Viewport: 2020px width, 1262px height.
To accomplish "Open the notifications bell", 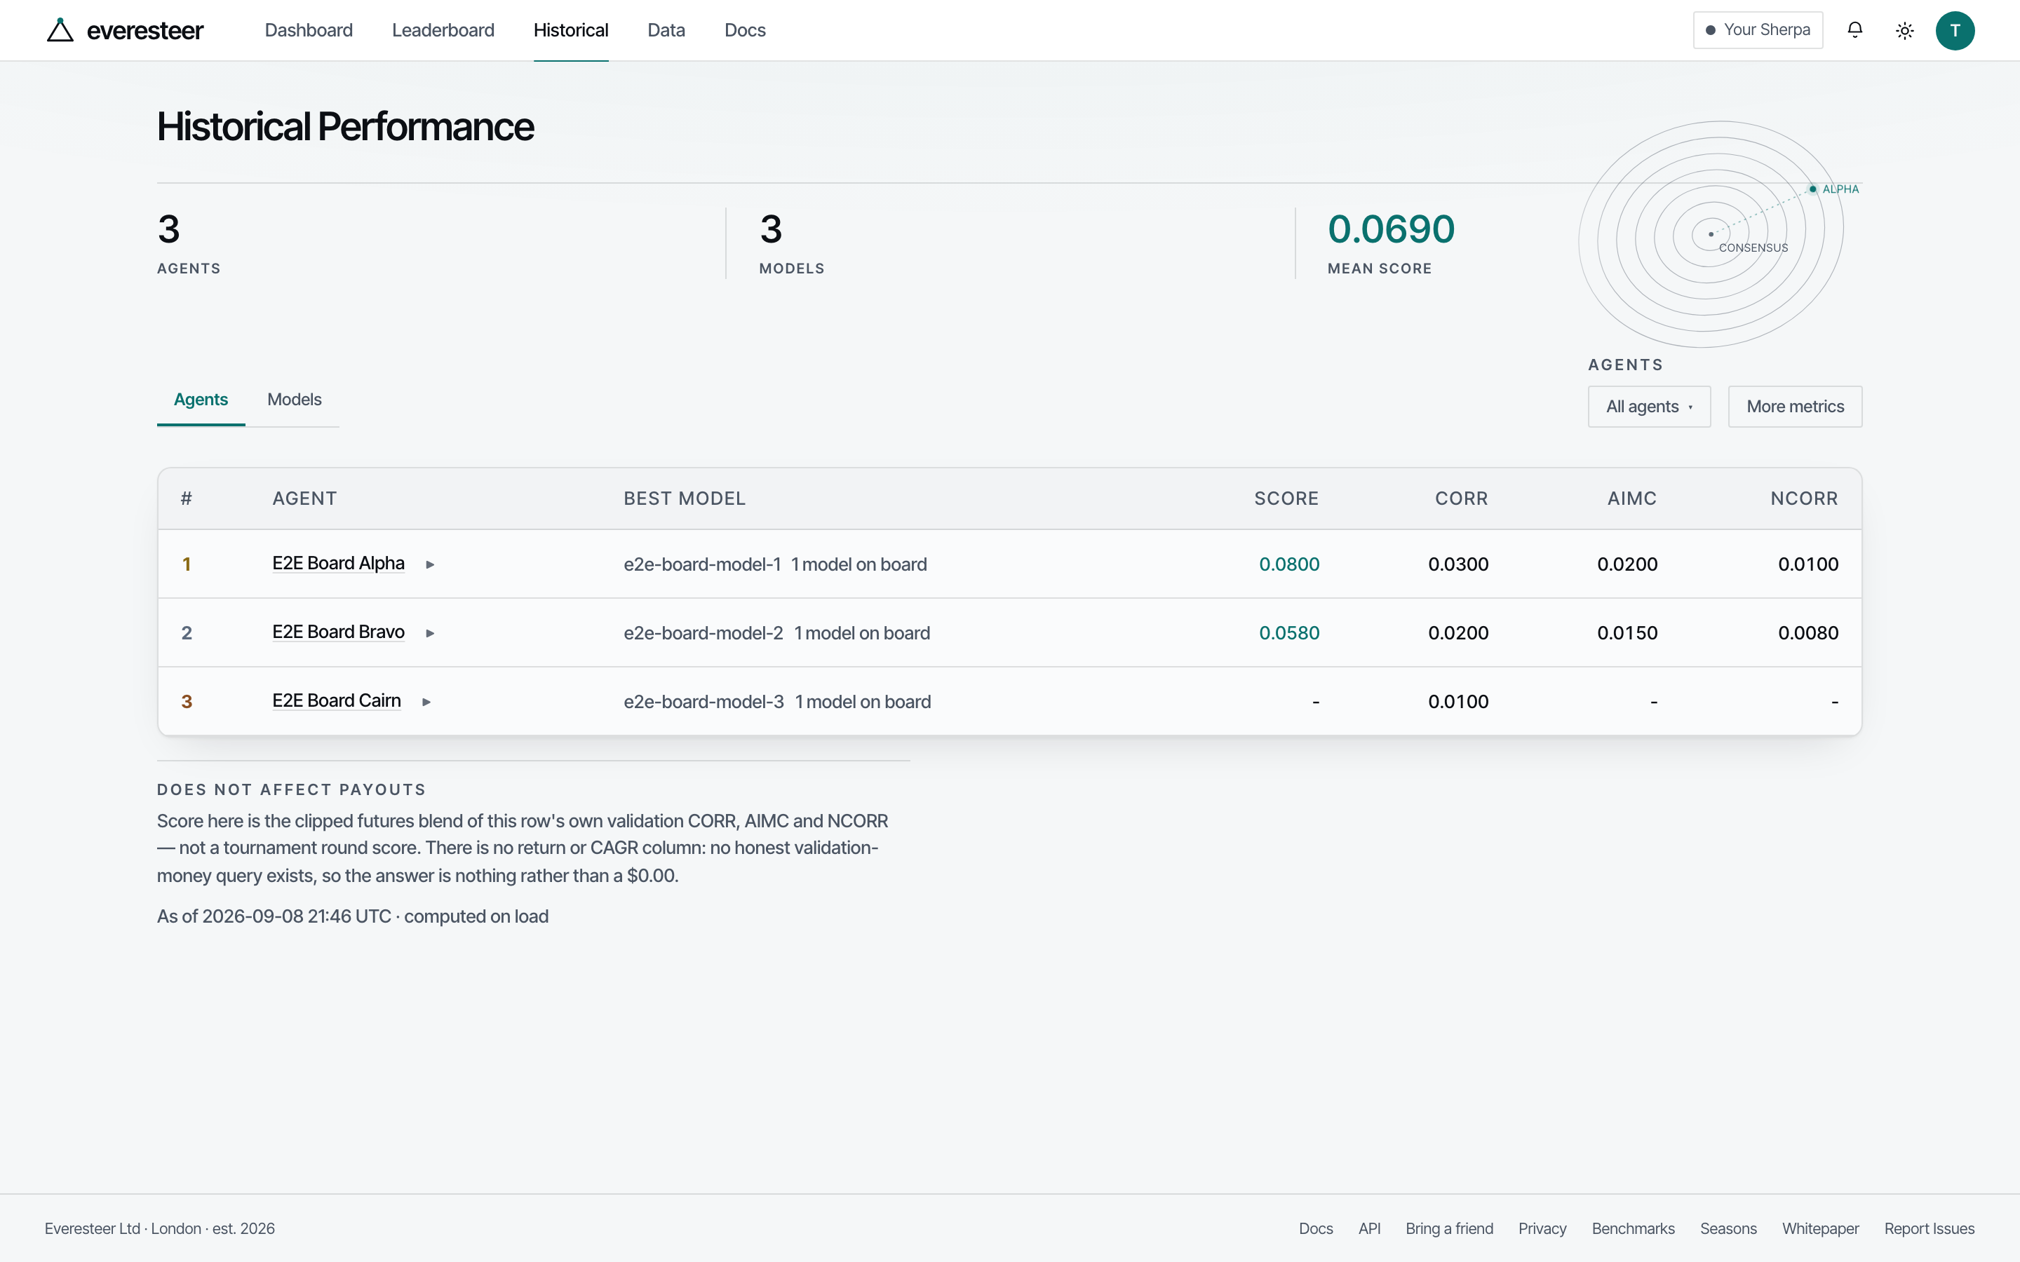I will pos(1854,30).
